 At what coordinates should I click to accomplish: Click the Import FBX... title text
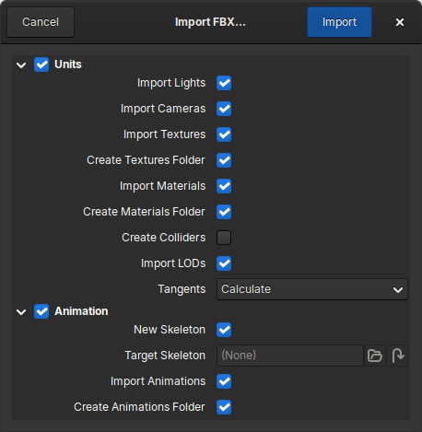tap(210, 22)
